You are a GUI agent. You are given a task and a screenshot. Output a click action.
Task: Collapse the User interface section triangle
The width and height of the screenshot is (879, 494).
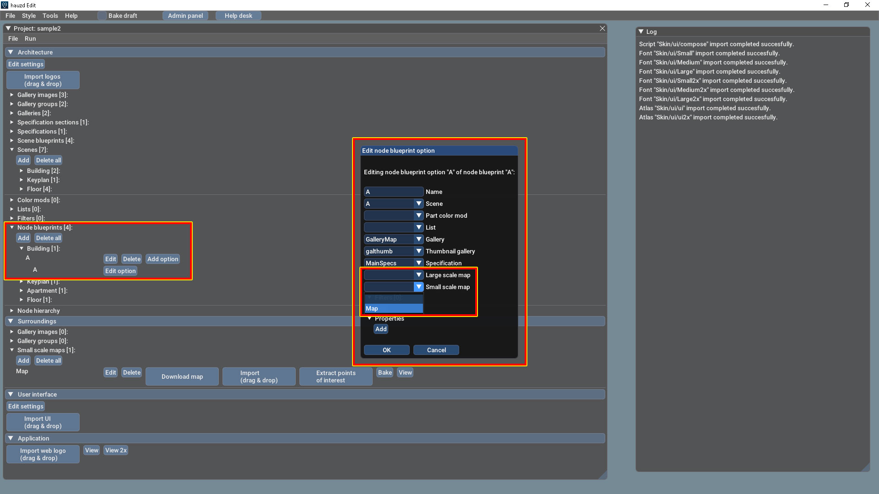pos(11,394)
